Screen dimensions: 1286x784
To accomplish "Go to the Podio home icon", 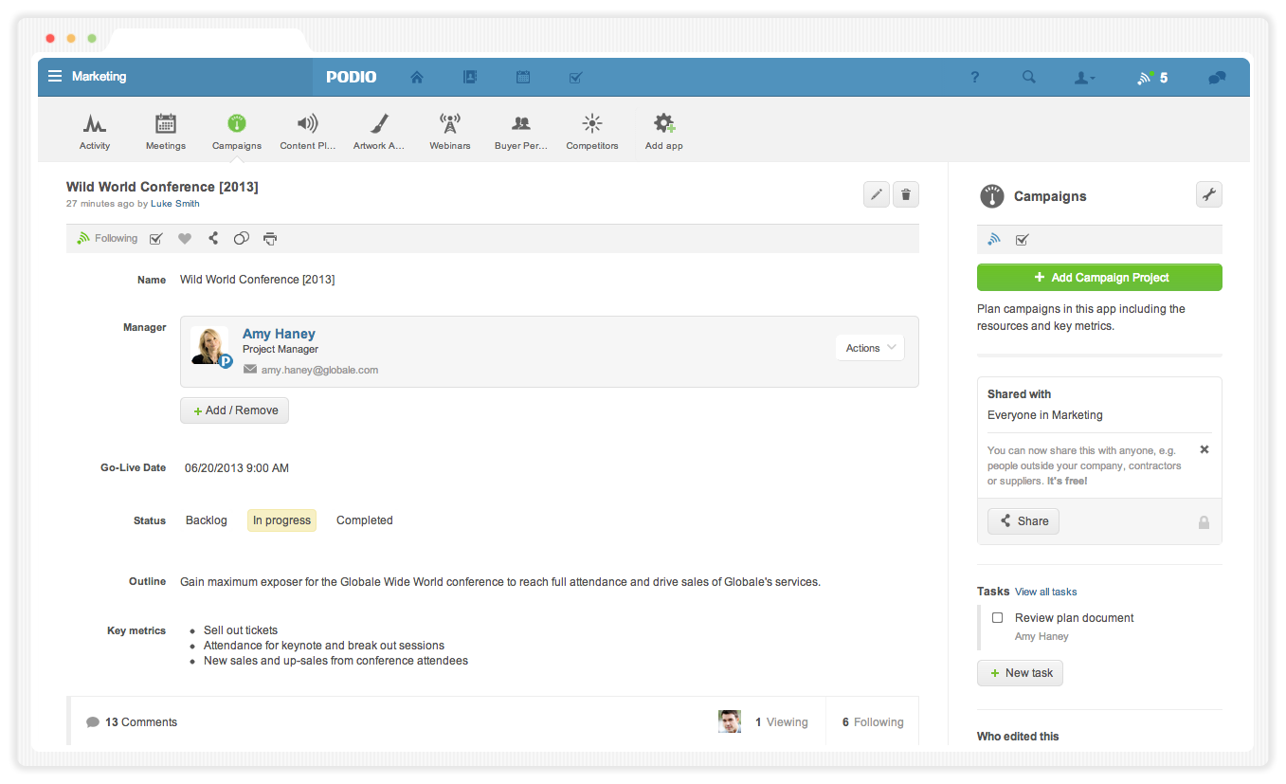I will pos(417,78).
